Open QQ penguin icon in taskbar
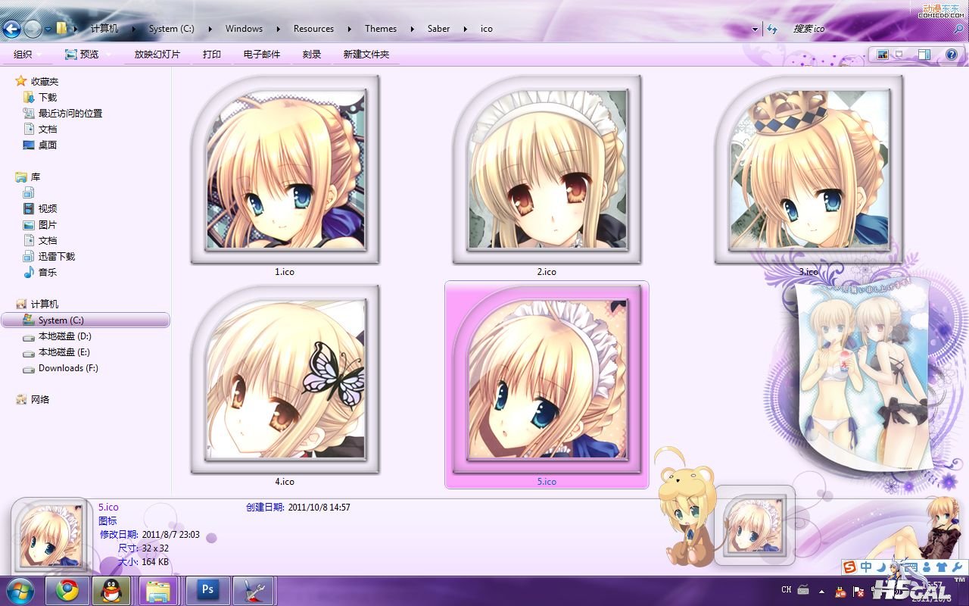This screenshot has width=969, height=606. tap(113, 590)
